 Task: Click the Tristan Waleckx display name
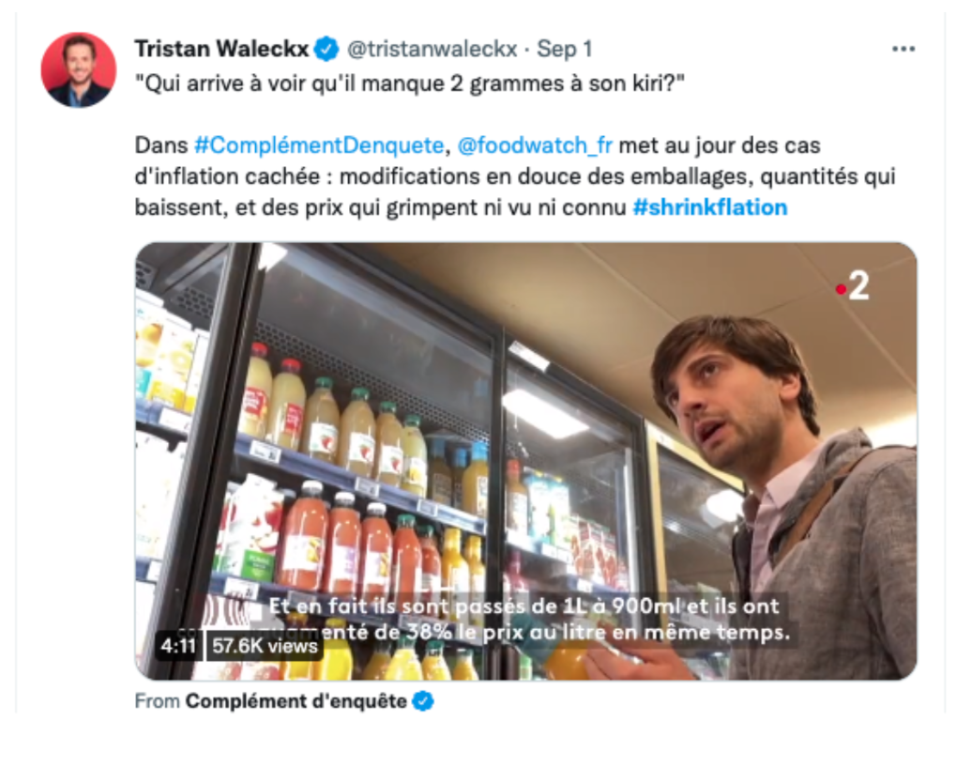pyautogui.click(x=221, y=49)
